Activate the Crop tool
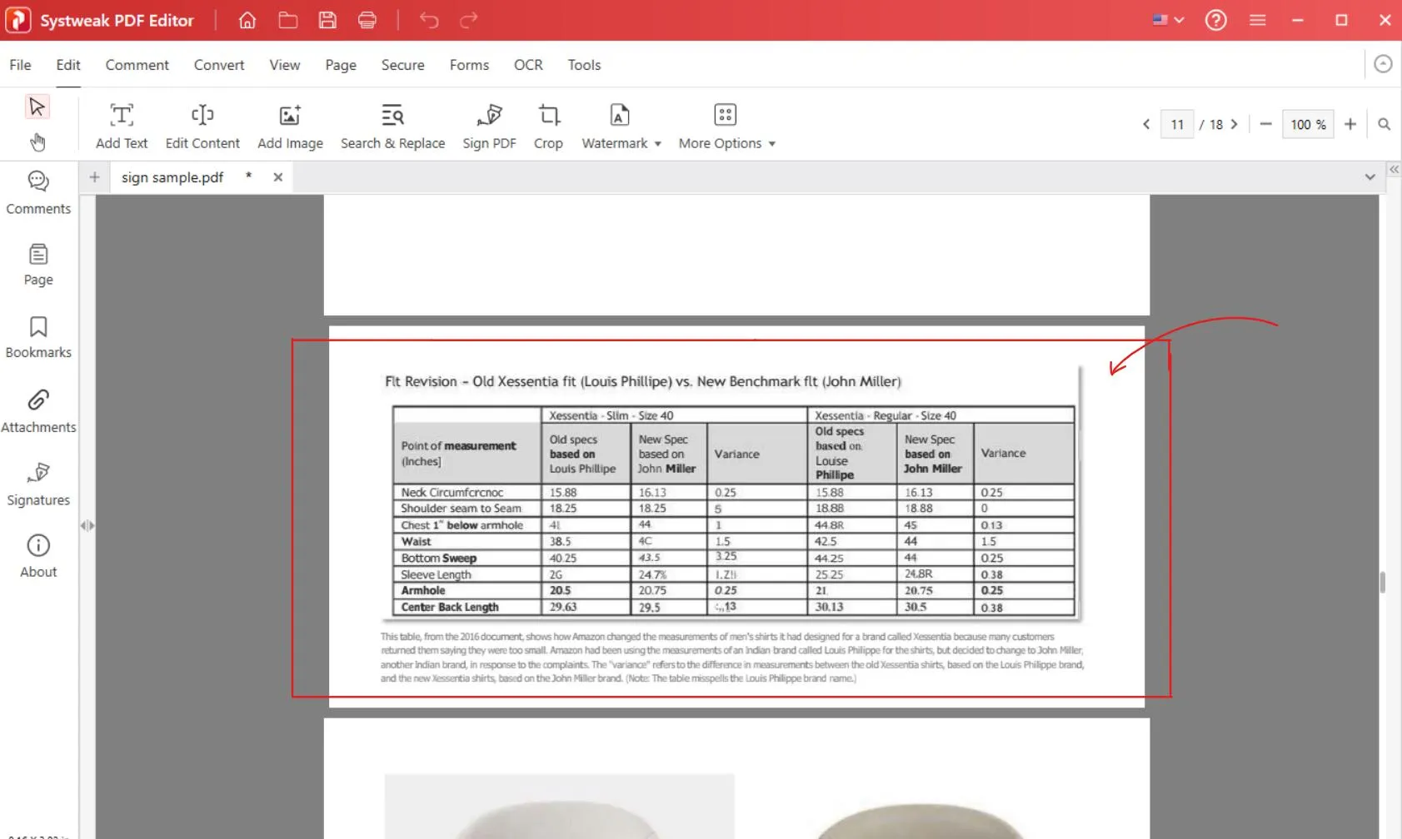This screenshot has height=839, width=1402. pos(548,126)
